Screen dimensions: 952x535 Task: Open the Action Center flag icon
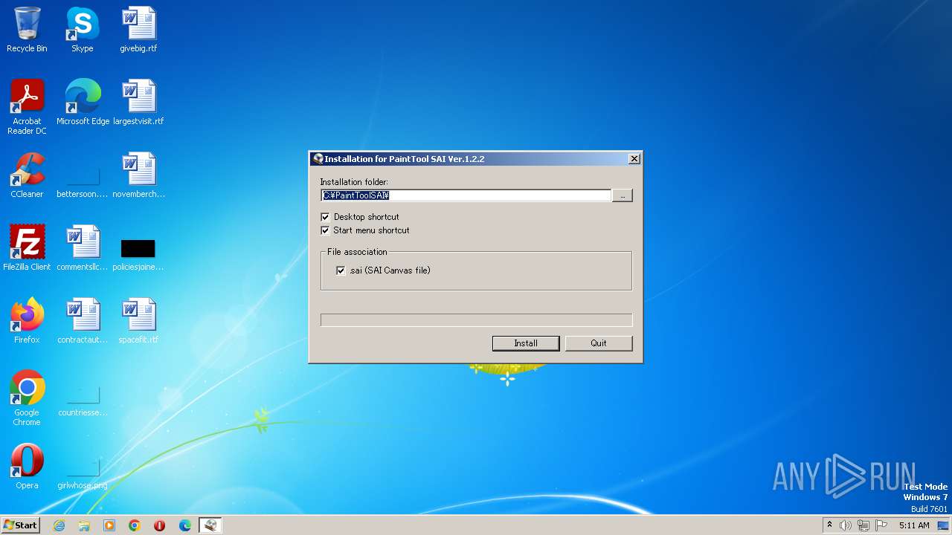coord(881,525)
